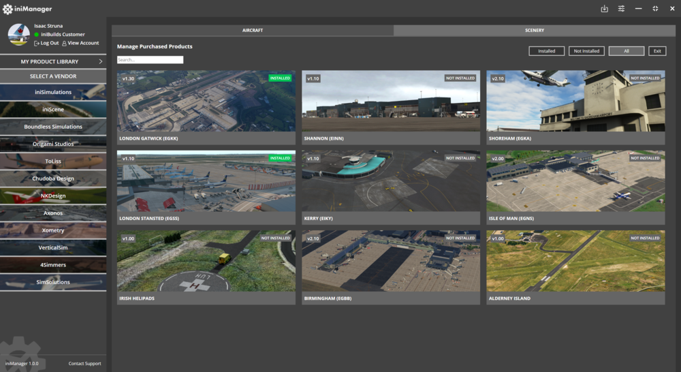
Task: Select the London Gatwick (EGKK) thumbnail
Action: [206, 102]
